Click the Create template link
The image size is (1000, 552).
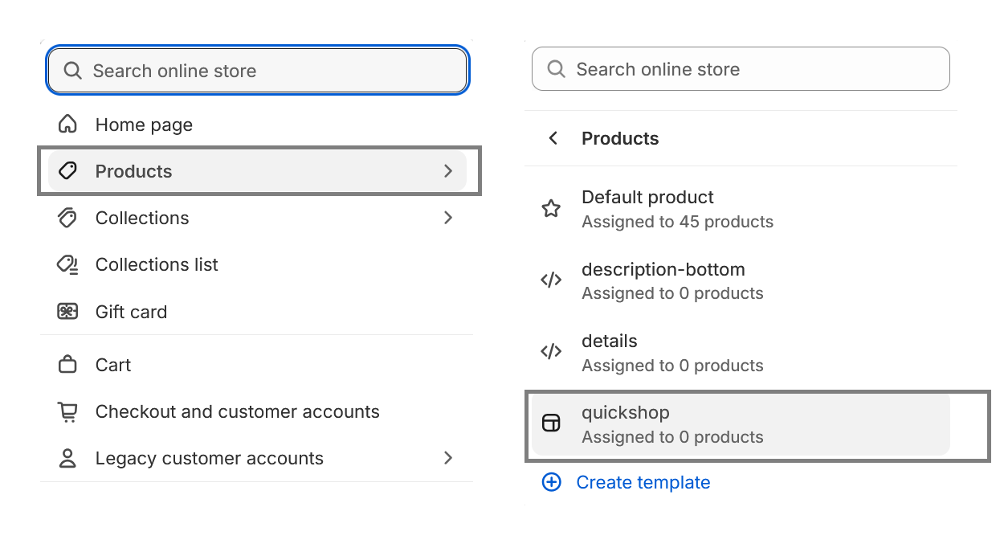[x=643, y=482]
